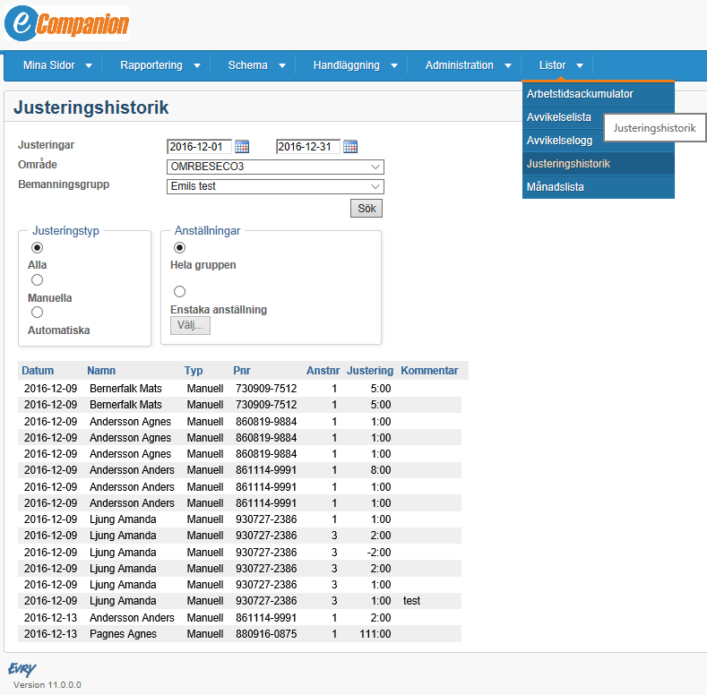Open the Bemanningsgrupp dropdown Emils test

pyautogui.click(x=275, y=186)
